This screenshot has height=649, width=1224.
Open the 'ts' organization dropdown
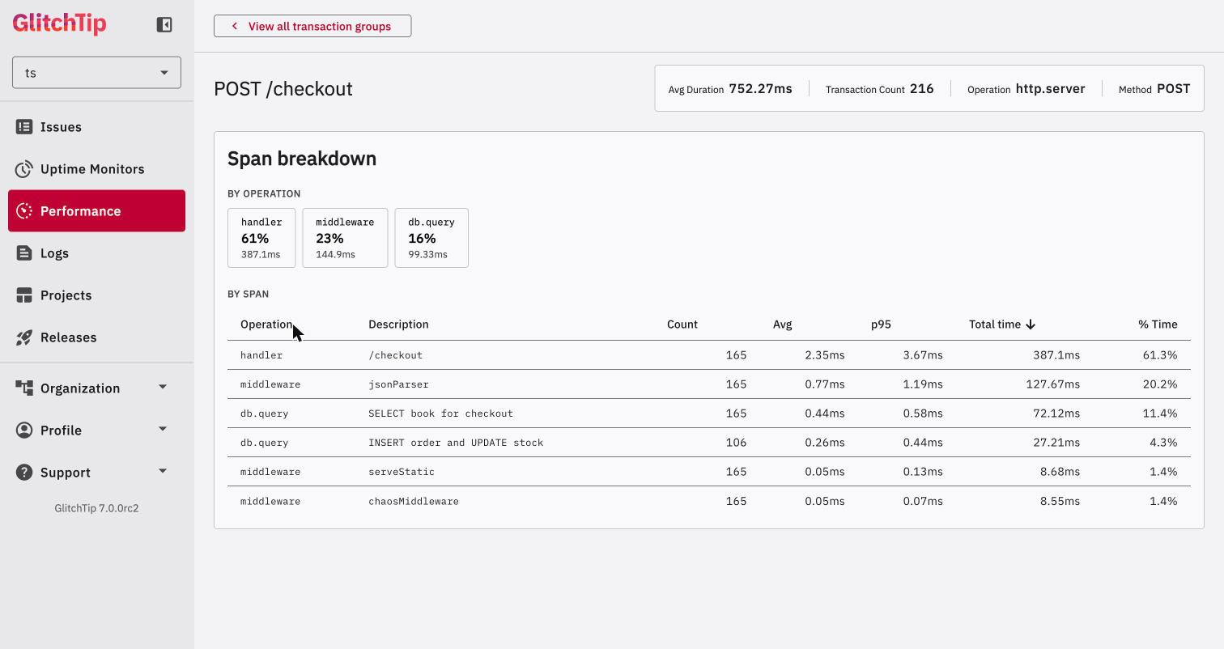click(96, 73)
